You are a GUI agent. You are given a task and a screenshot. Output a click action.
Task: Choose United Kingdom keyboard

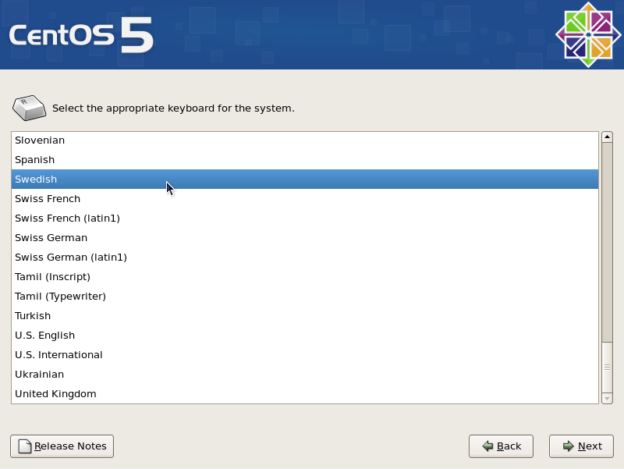[305, 394]
